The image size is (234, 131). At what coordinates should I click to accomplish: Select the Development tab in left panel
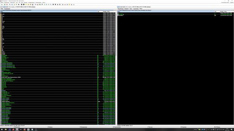coord(7,9)
